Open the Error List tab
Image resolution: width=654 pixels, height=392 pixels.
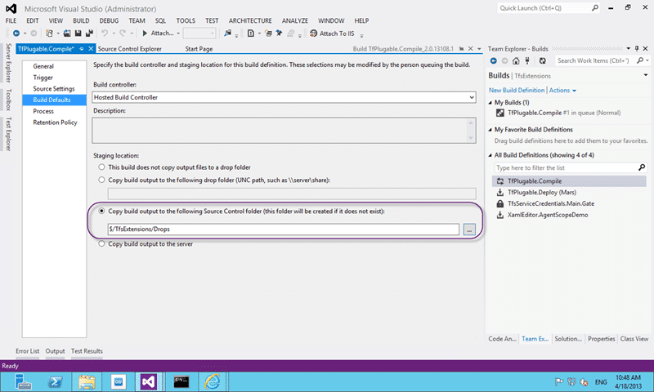click(x=28, y=351)
